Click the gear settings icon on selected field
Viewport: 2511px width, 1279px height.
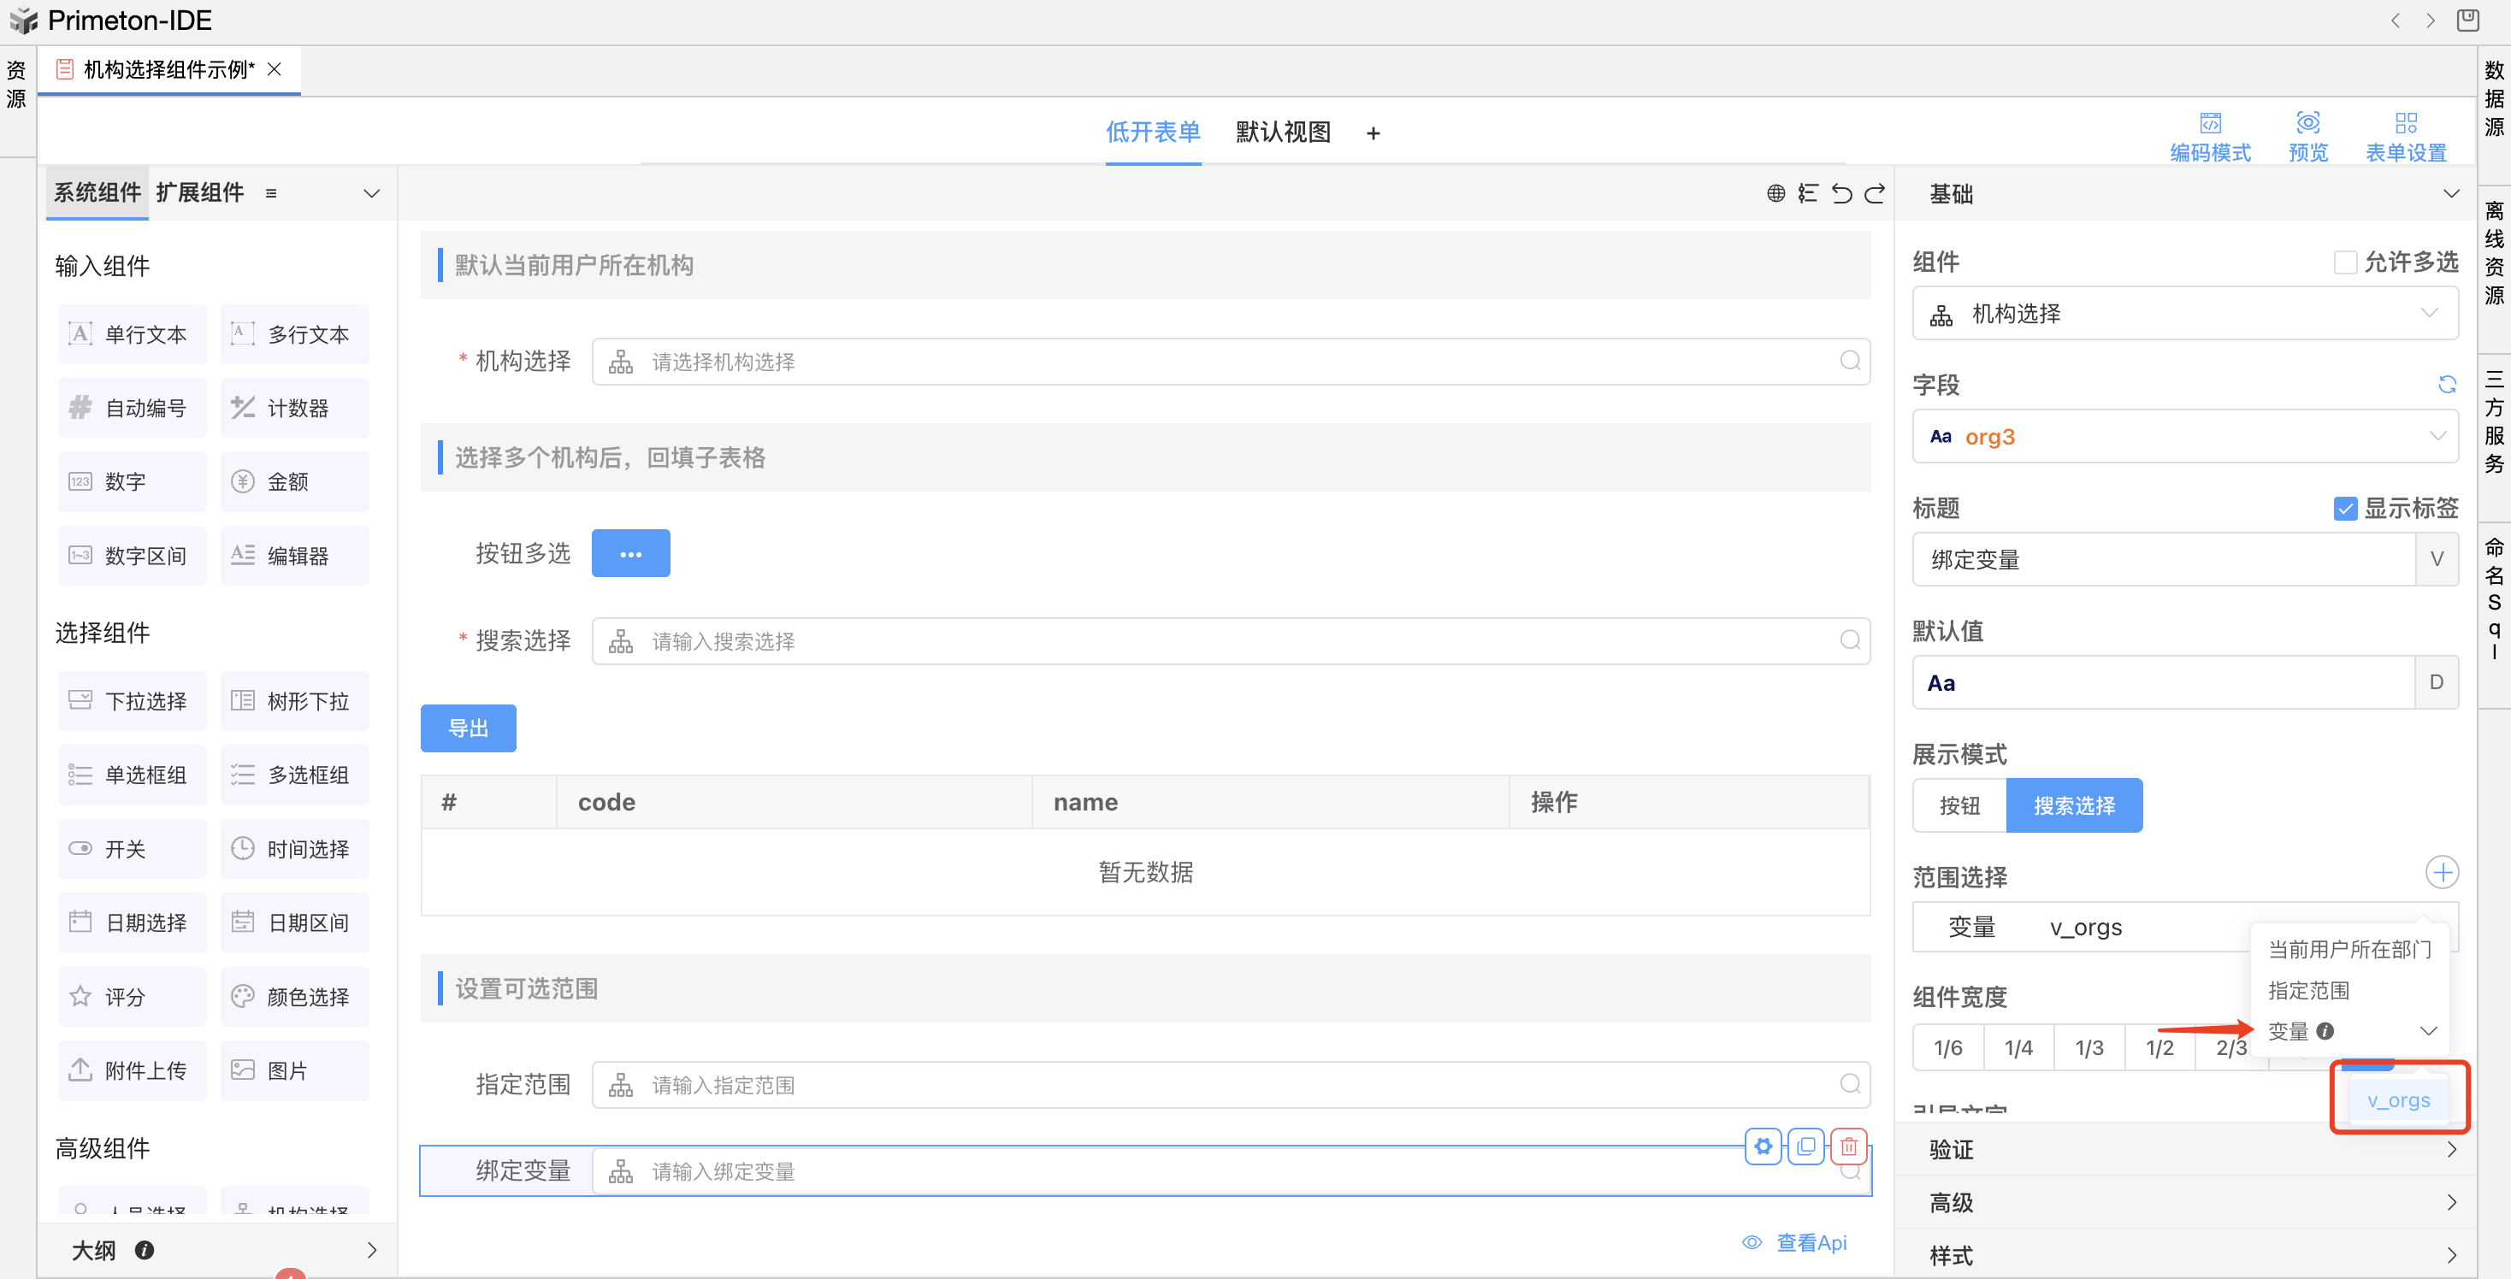[1763, 1146]
